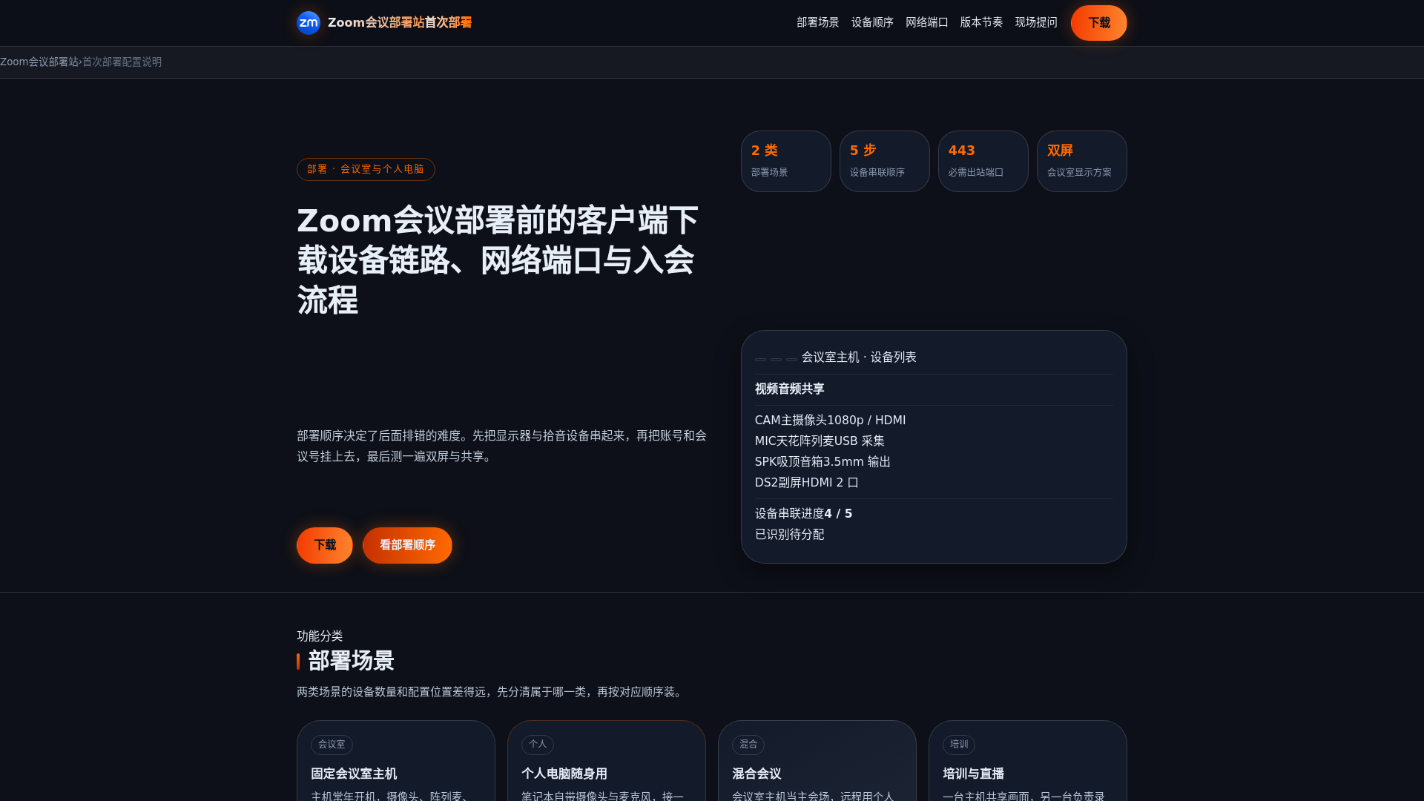The image size is (1424, 801).
Task: Click the 视频音频共享 heading in the device panel
Action: coord(789,389)
